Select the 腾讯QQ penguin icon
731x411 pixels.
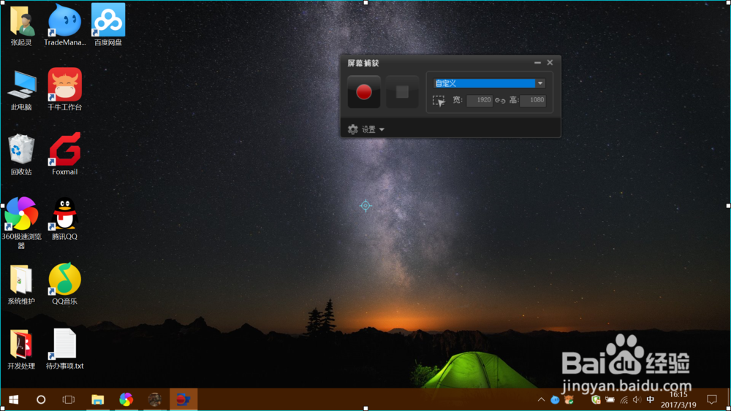(x=65, y=219)
